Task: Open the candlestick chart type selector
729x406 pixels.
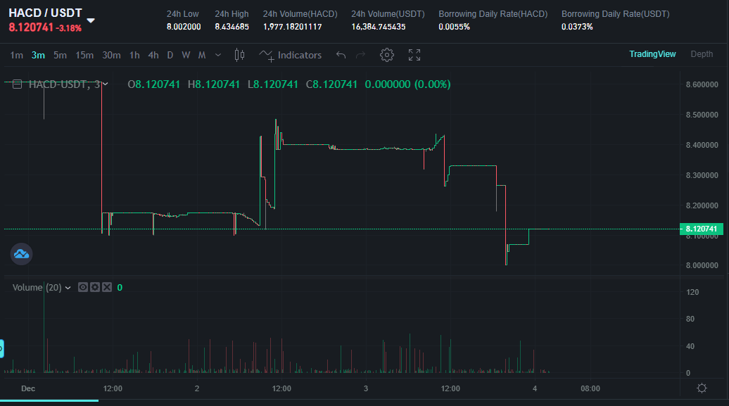Action: [x=239, y=56]
